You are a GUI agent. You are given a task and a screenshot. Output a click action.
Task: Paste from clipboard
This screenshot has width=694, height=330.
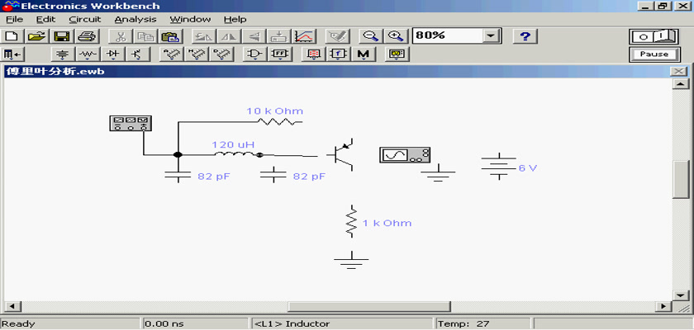pos(169,36)
